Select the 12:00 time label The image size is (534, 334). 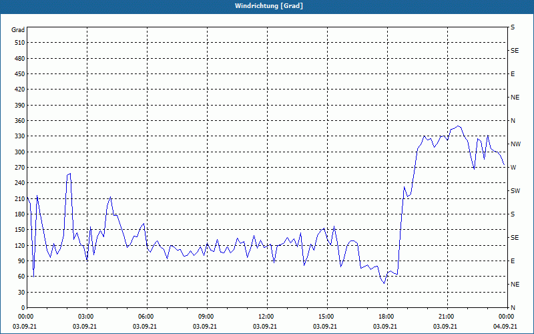267,316
